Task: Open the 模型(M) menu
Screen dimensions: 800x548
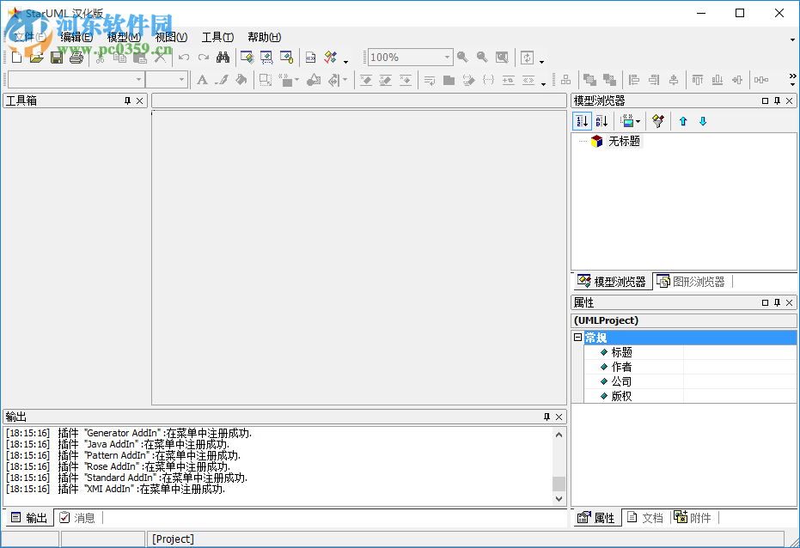Action: [124, 37]
